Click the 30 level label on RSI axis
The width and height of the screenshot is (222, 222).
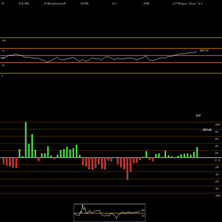click(3, 65)
